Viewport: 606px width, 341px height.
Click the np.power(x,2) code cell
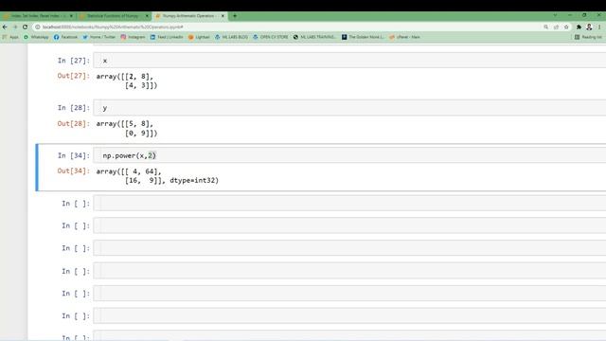[349, 155]
